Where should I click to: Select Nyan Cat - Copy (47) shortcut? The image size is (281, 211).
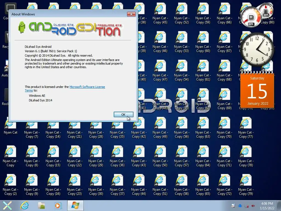[x=160, y=71]
